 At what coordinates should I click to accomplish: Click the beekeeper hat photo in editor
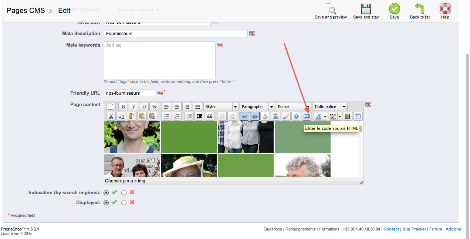(x=189, y=165)
